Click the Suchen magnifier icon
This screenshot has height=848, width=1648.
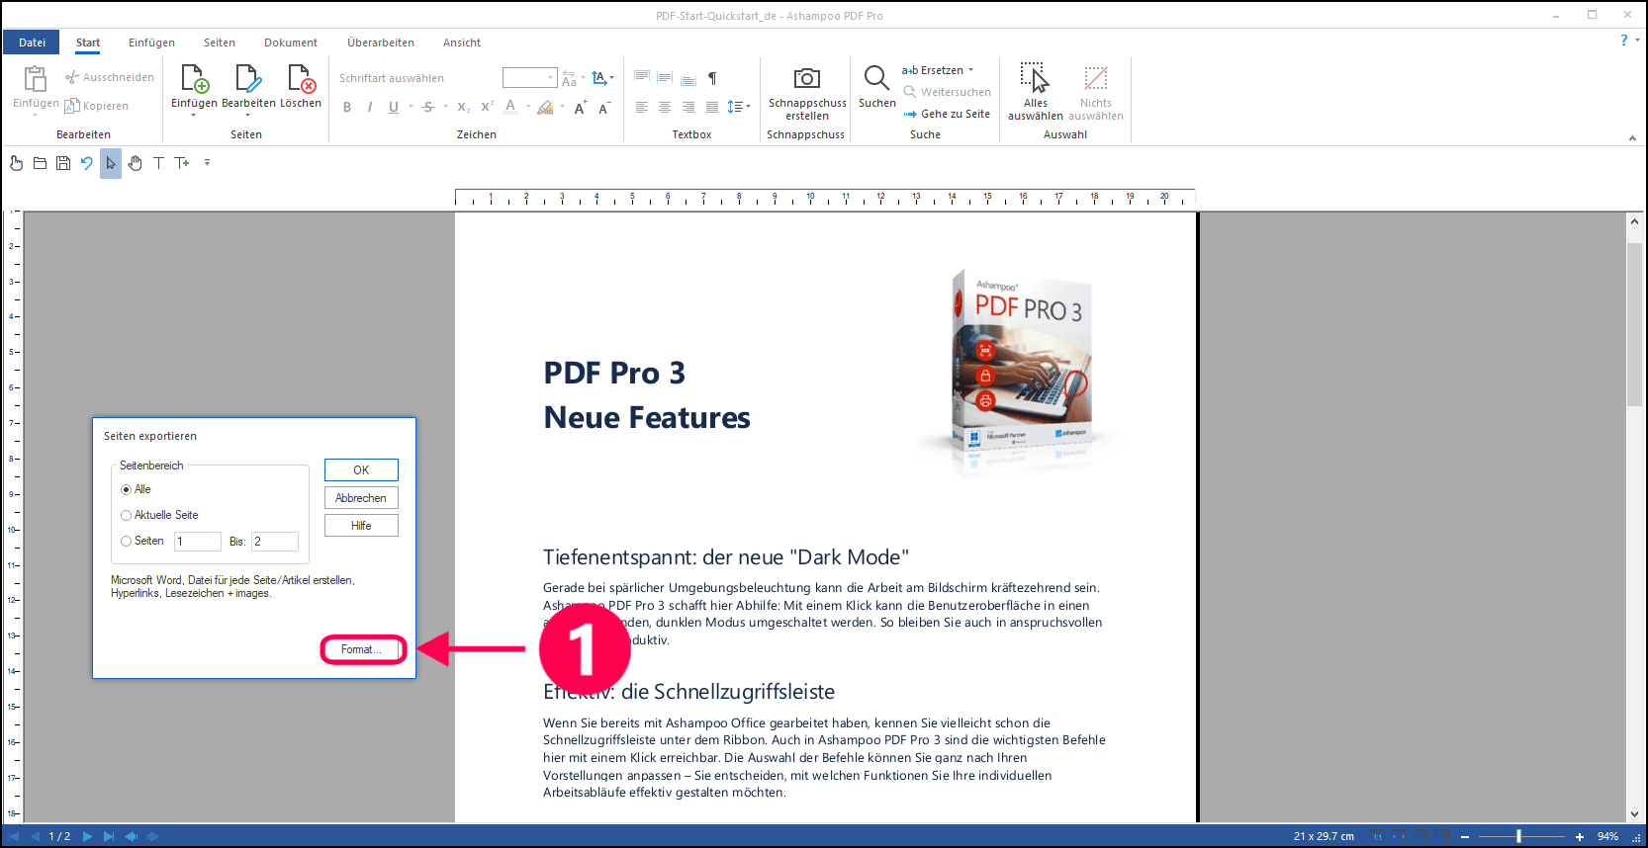(876, 78)
